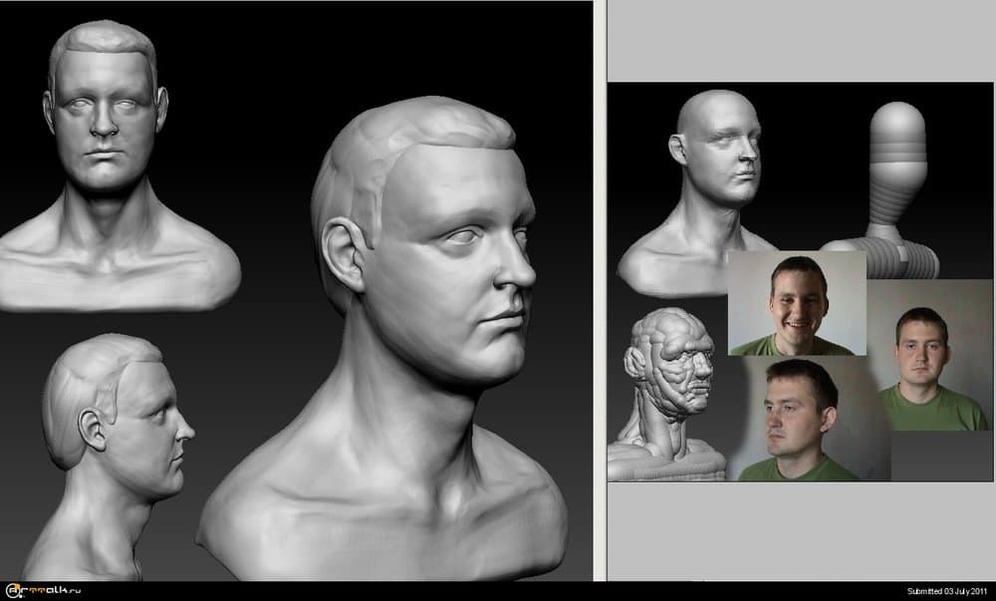Click the rounded top of the ZSphere mesh
The width and height of the screenshot is (996, 601).
click(x=898, y=120)
